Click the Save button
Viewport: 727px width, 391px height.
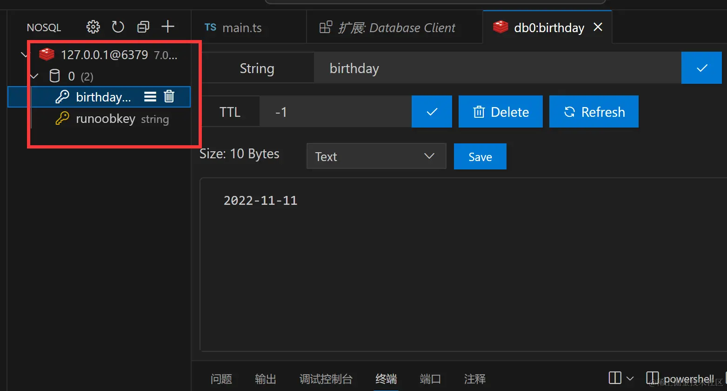(x=480, y=156)
